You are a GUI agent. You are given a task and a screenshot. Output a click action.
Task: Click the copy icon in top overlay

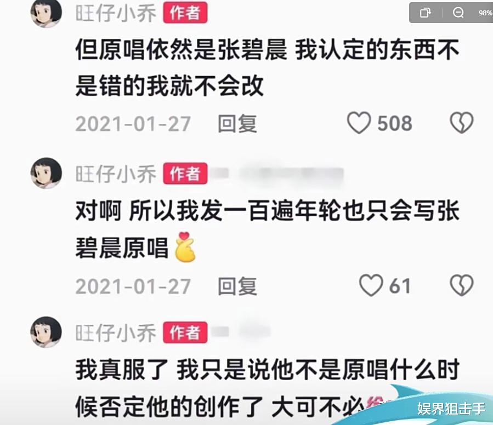coord(425,13)
